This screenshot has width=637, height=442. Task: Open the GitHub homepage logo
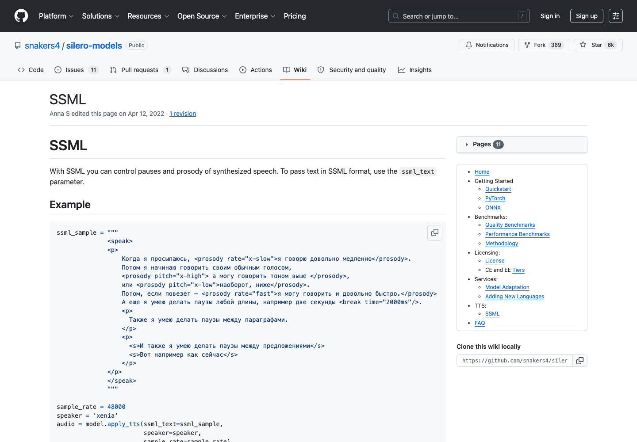pos(21,16)
